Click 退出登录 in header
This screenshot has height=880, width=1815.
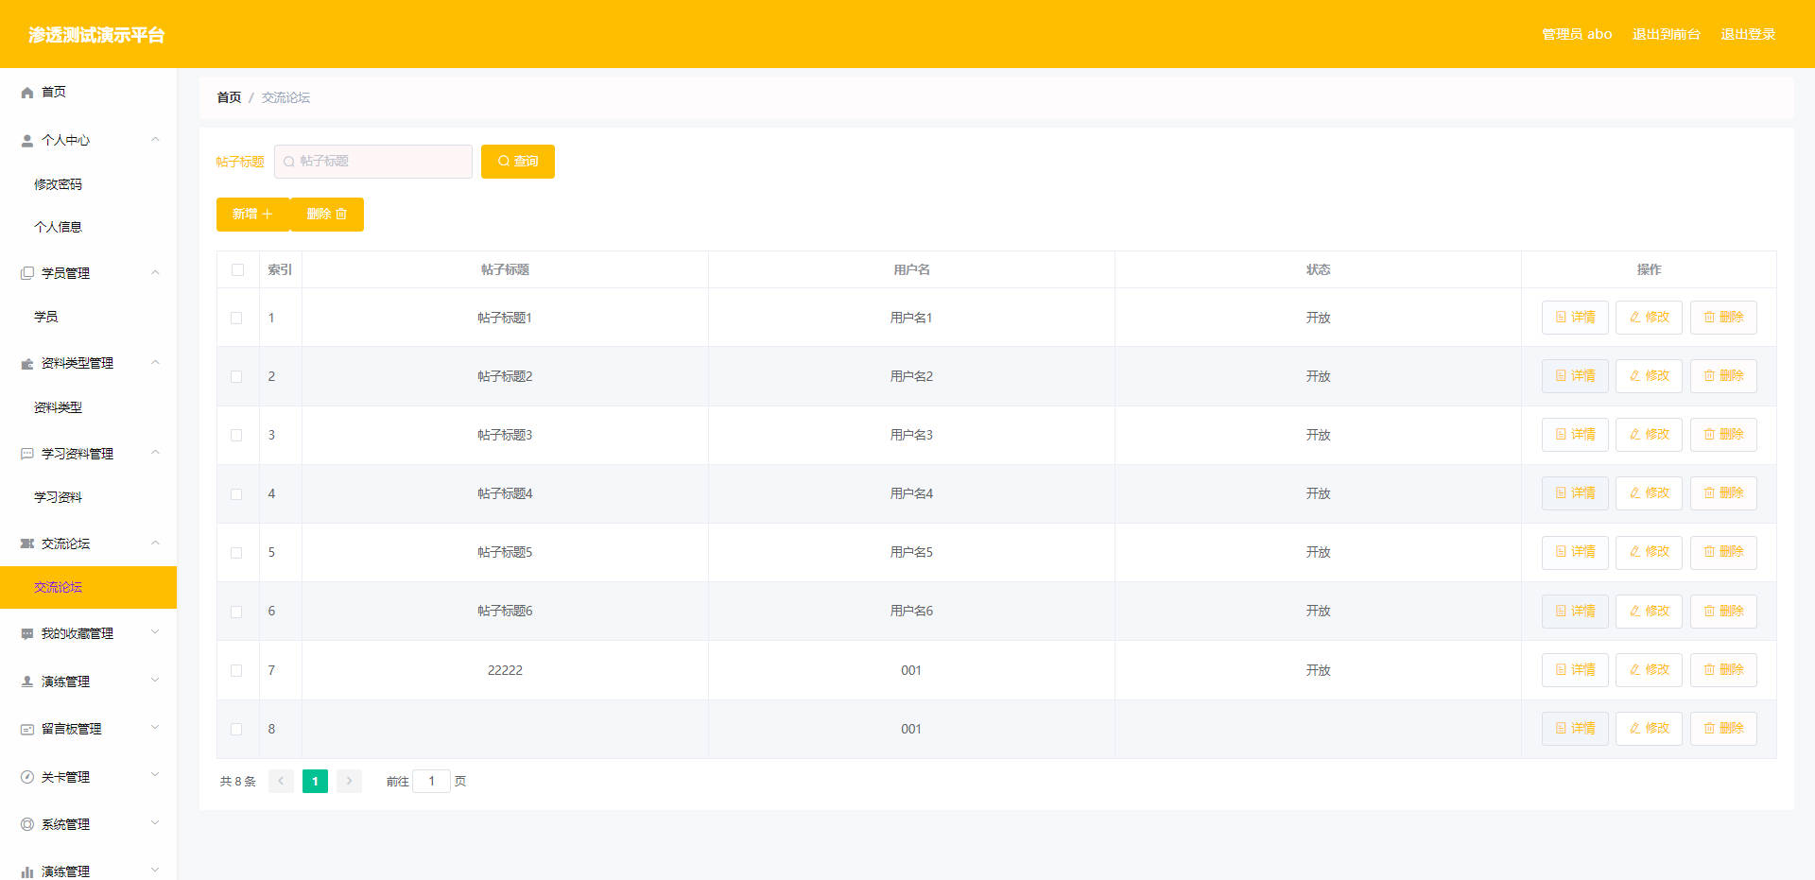pos(1748,34)
